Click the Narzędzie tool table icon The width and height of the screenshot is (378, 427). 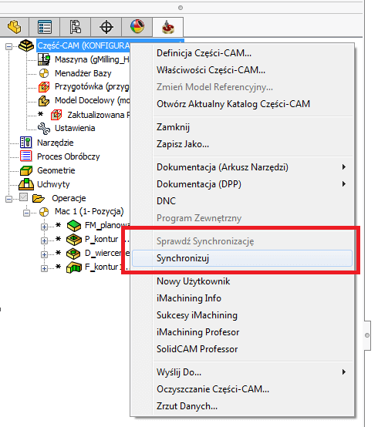click(x=26, y=143)
